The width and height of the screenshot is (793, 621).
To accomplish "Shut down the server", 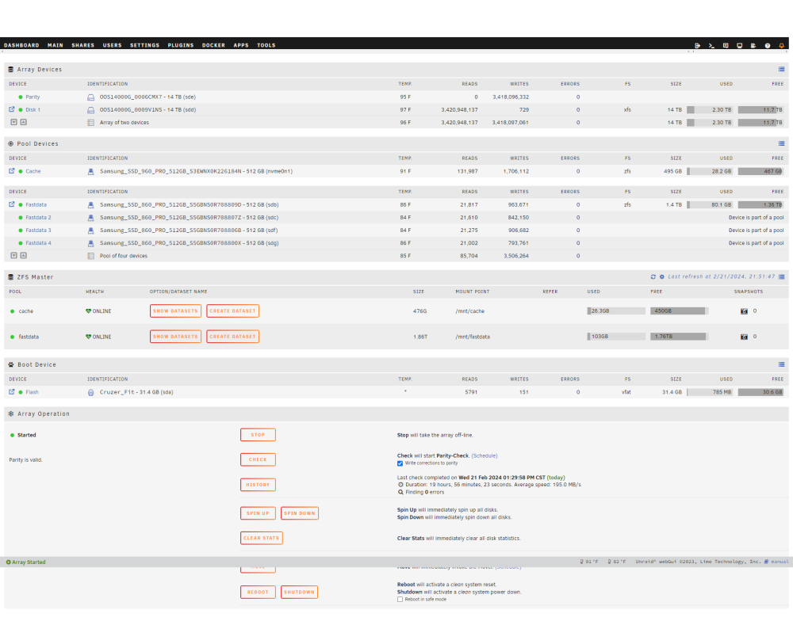I will [x=300, y=592].
